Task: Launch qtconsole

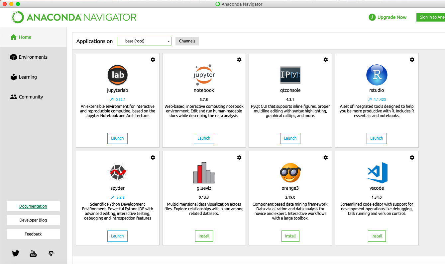Action: [290, 138]
